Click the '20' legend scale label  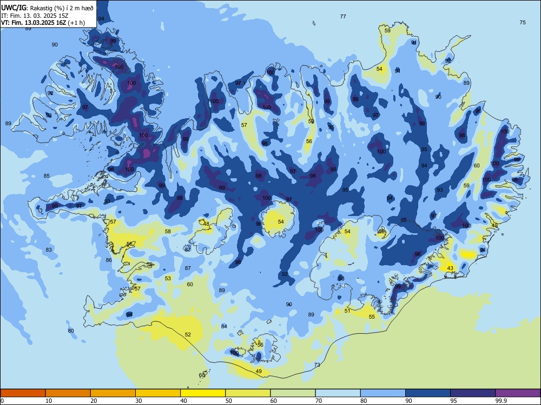94,401
